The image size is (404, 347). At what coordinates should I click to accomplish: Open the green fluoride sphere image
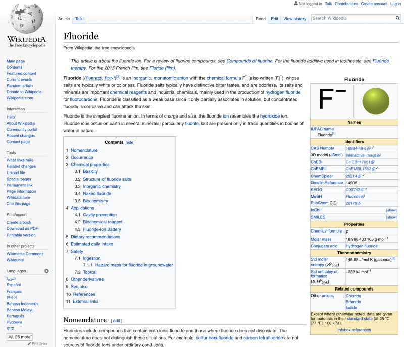[376, 101]
